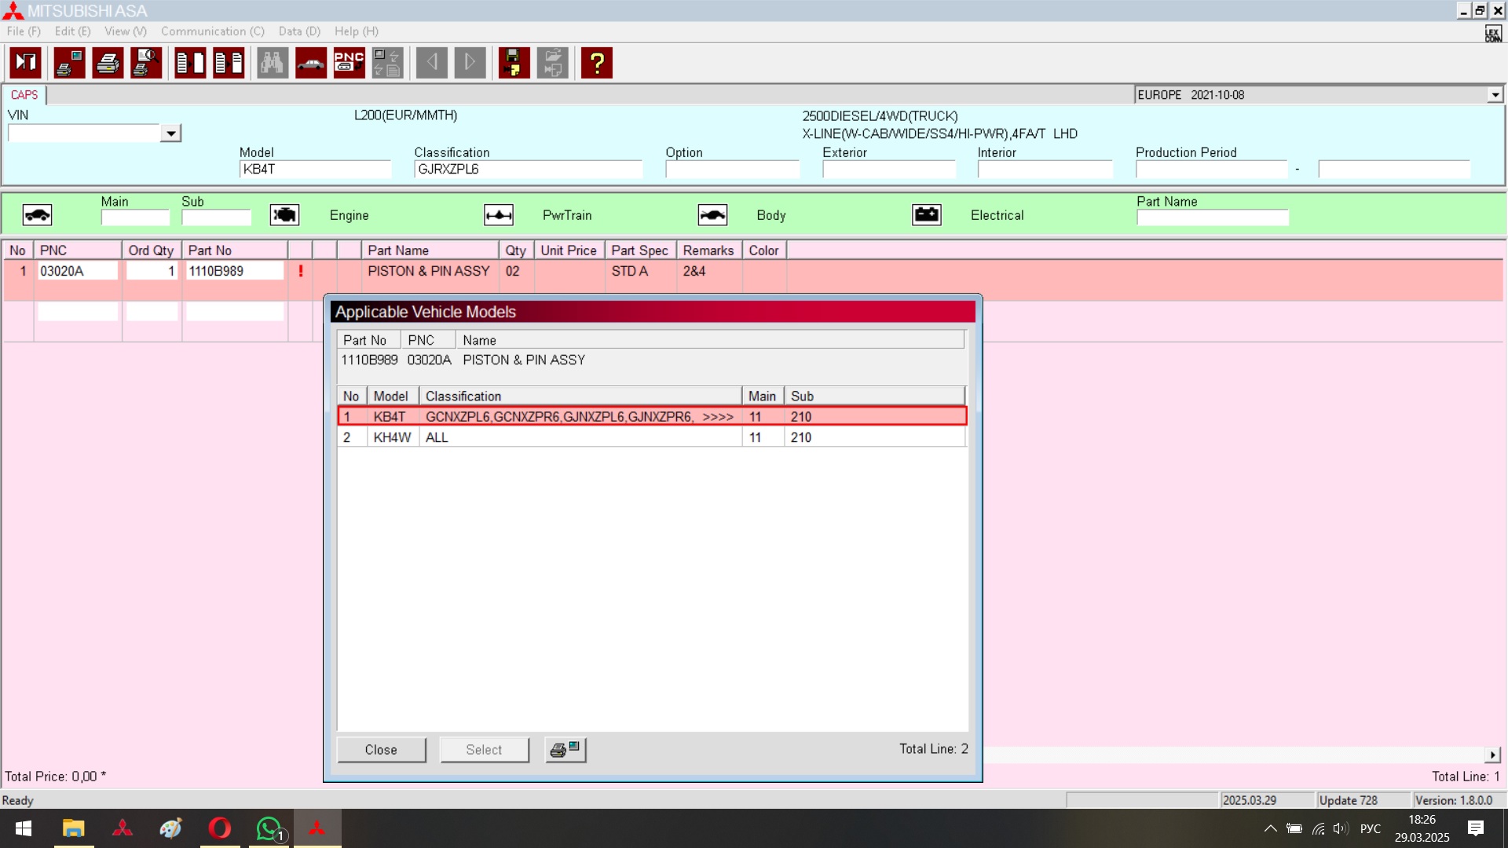1508x848 pixels.
Task: Click the Close button in the dialog
Action: click(x=381, y=750)
